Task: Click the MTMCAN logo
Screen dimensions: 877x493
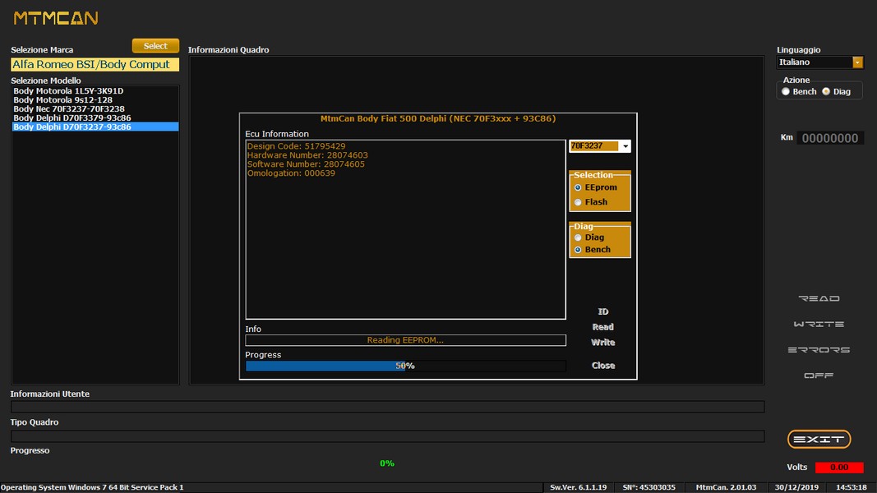Action: (56, 17)
